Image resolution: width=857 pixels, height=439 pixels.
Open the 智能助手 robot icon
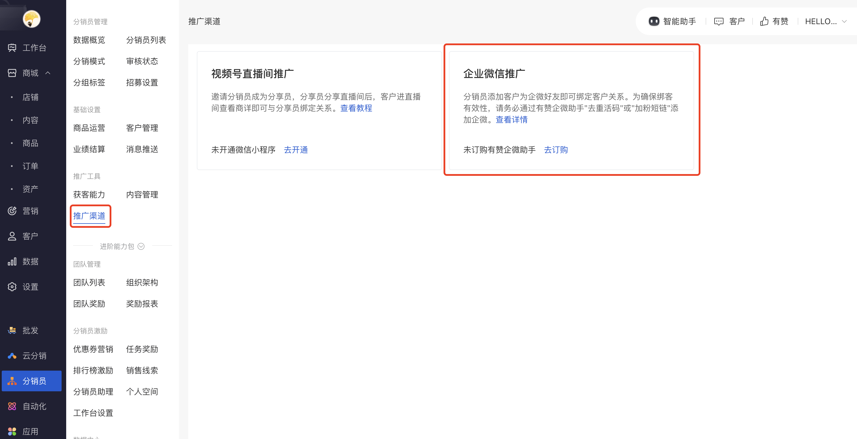click(654, 22)
